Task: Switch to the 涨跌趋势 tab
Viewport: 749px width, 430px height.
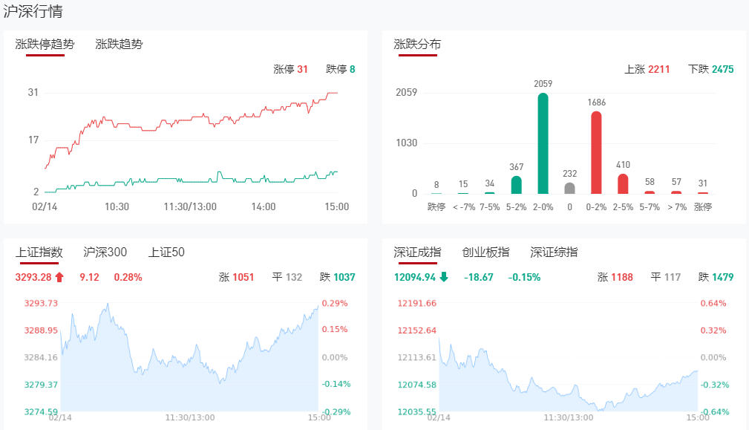Action: (x=119, y=44)
